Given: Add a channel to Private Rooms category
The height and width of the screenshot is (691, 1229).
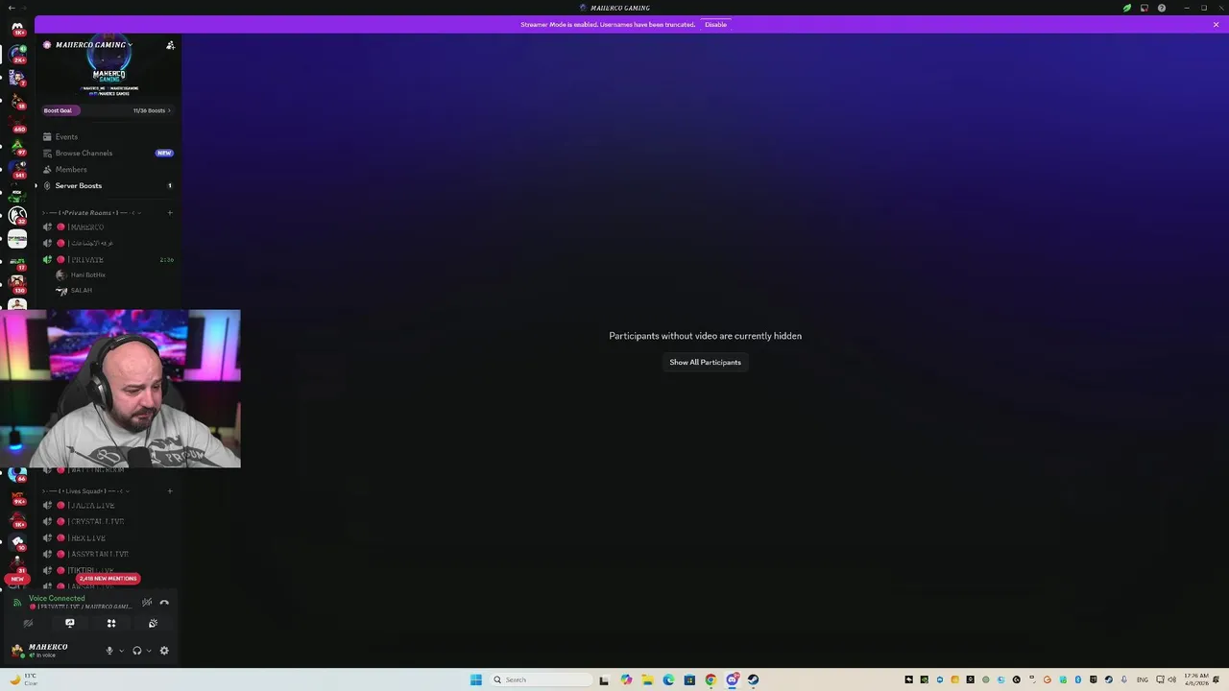Looking at the screenshot, I should tap(170, 212).
